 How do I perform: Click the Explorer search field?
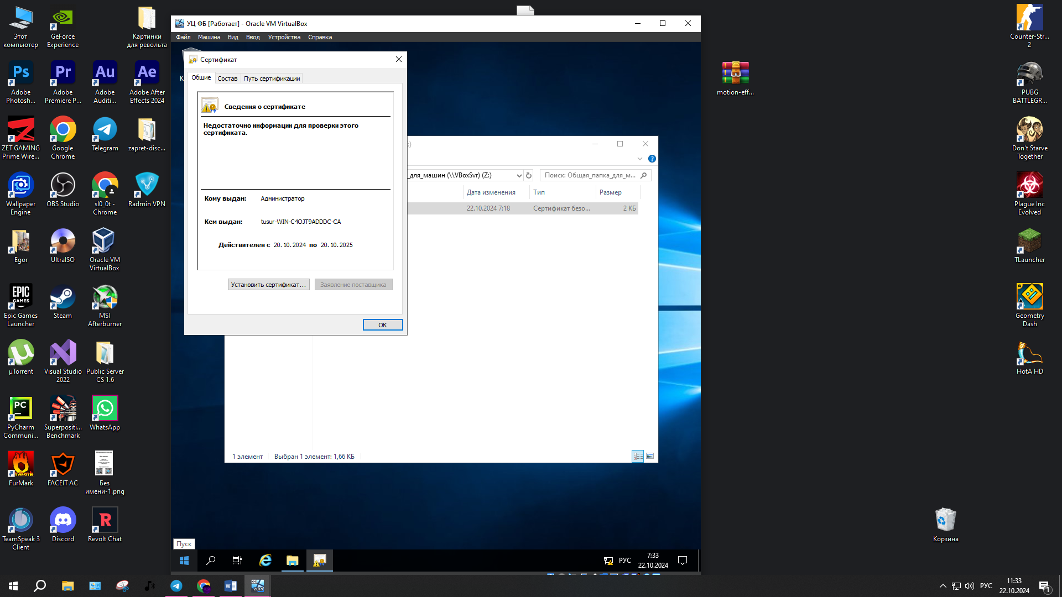(x=595, y=175)
